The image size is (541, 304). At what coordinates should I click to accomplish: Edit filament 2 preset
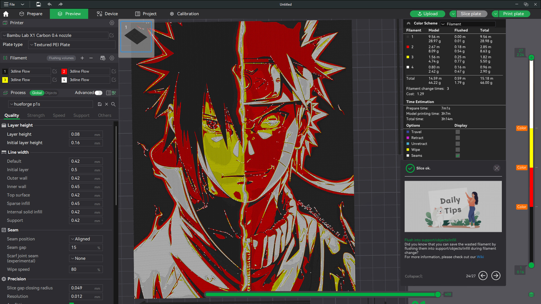coord(114,71)
